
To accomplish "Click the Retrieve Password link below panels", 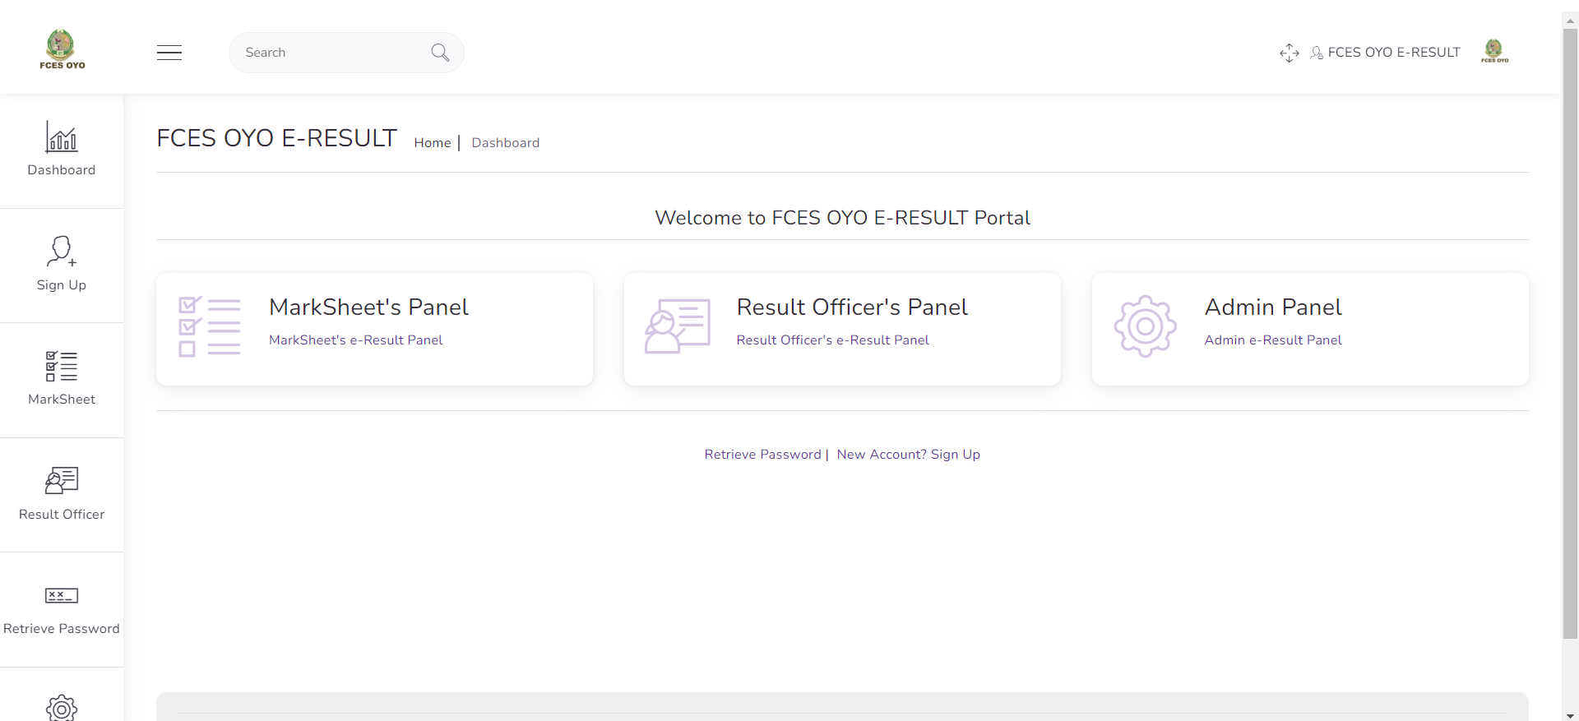I will coord(762,455).
